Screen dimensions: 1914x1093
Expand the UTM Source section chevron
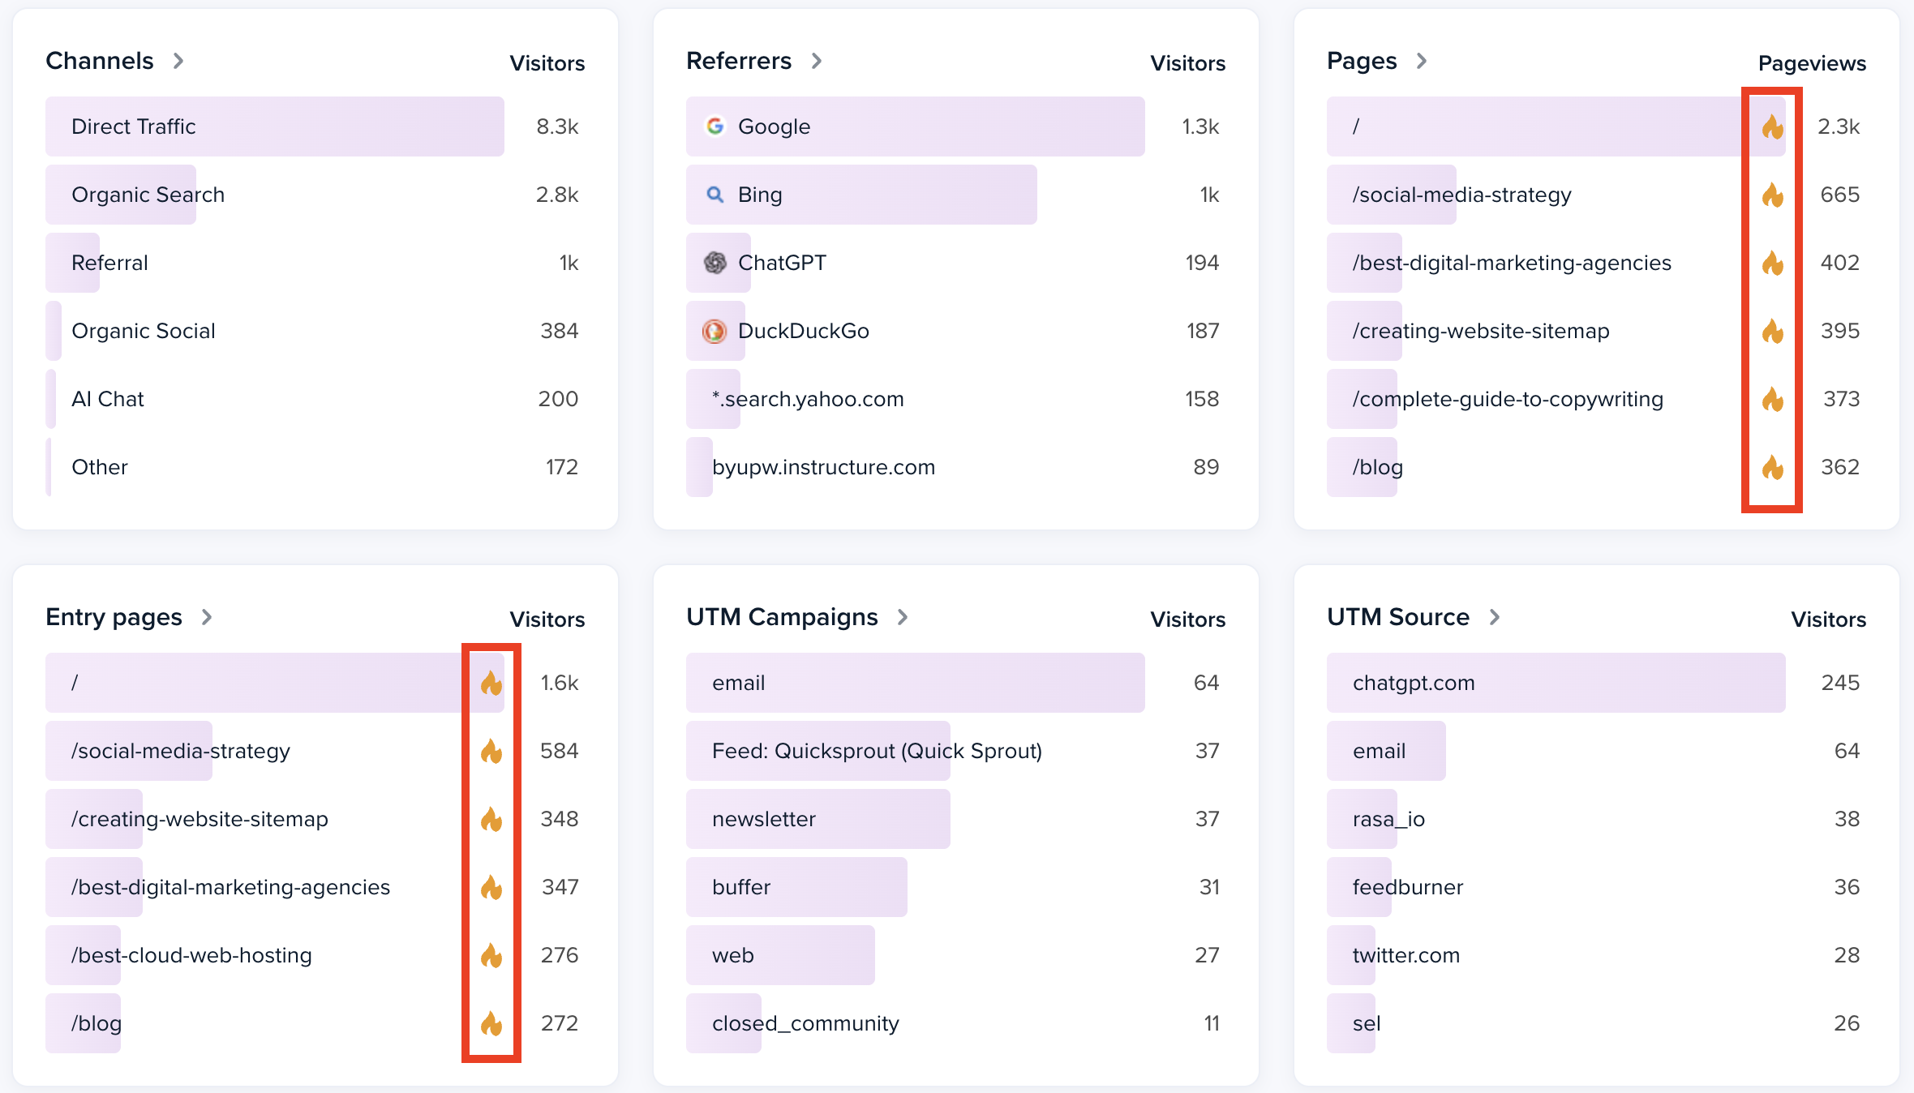(x=1496, y=617)
